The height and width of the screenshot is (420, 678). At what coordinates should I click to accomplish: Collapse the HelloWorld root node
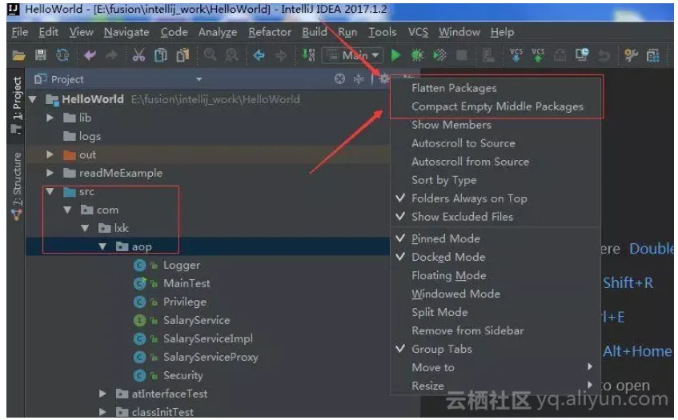(33, 99)
